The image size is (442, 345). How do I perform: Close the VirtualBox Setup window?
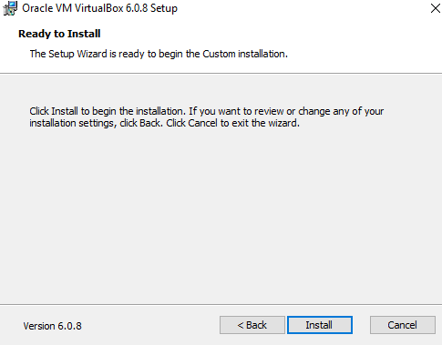(x=436, y=8)
